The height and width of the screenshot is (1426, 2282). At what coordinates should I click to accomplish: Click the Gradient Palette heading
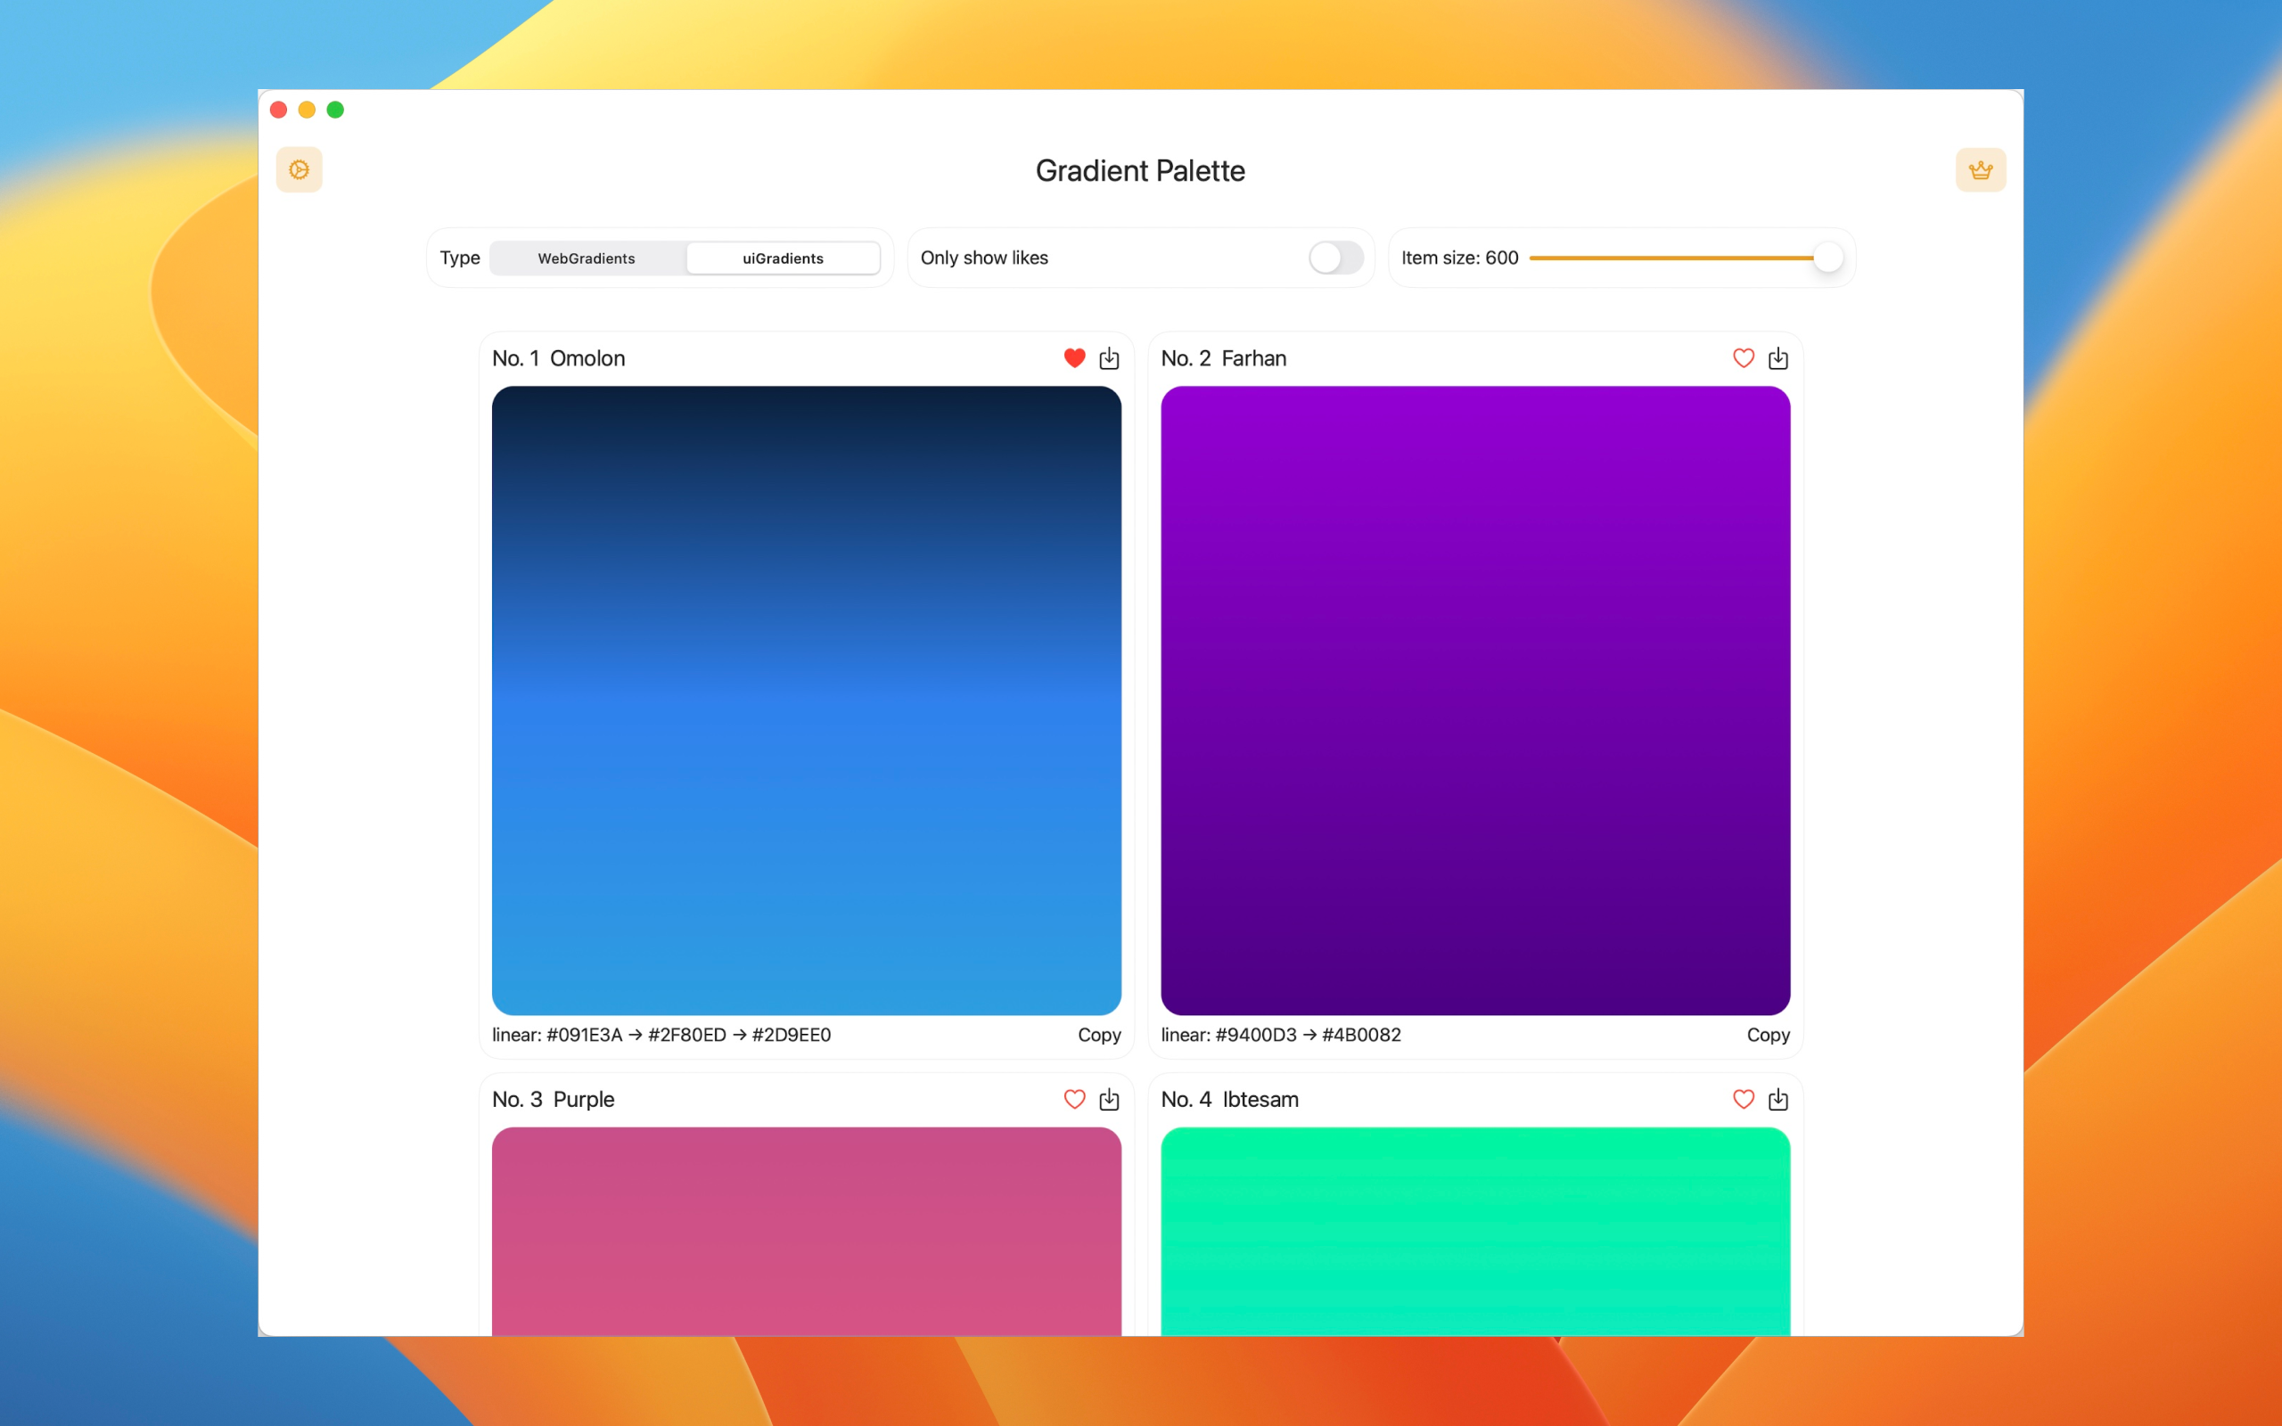(x=1140, y=171)
